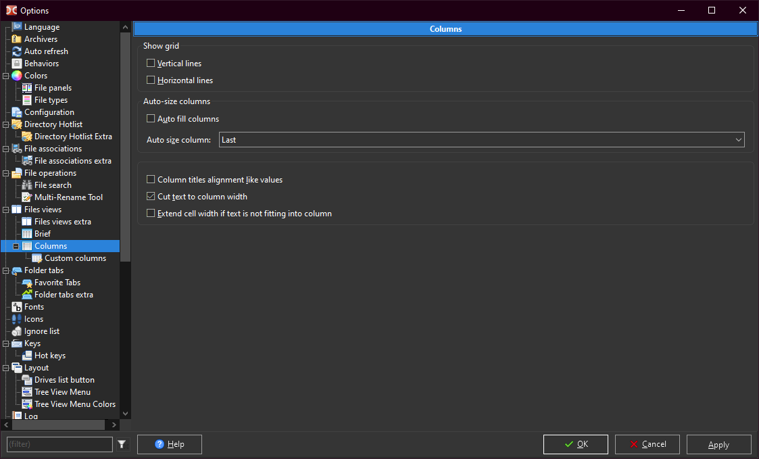Click the Archivers icon in sidebar
759x459 pixels.
[x=17, y=39]
